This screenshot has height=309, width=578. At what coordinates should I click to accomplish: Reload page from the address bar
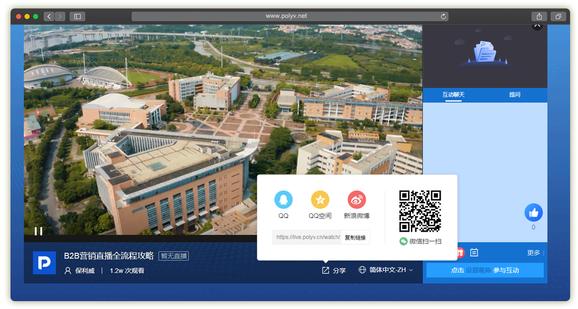point(443,16)
